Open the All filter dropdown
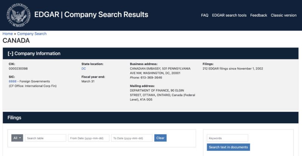The height and width of the screenshot is (156, 302). pos(17,138)
